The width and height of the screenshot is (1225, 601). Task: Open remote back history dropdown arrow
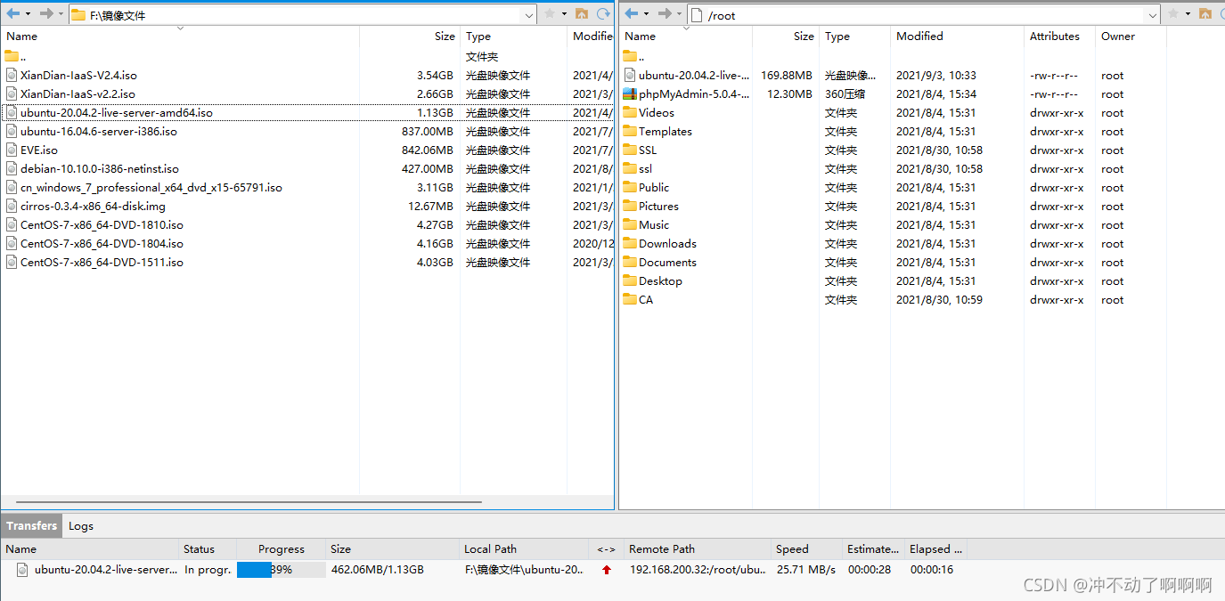(647, 14)
